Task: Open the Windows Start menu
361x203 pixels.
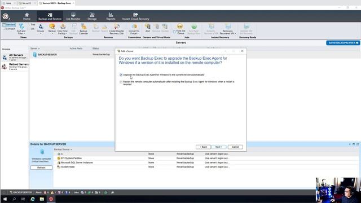Action: 5,199
